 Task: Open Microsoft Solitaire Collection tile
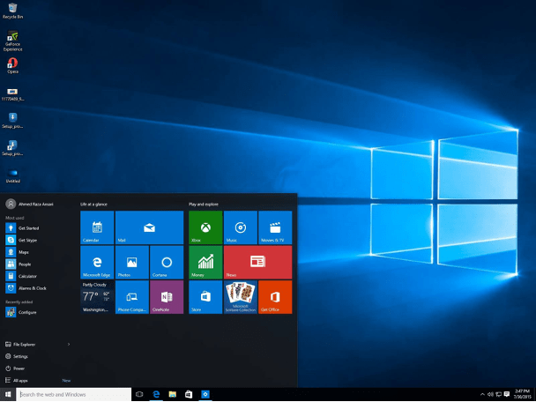click(x=241, y=297)
